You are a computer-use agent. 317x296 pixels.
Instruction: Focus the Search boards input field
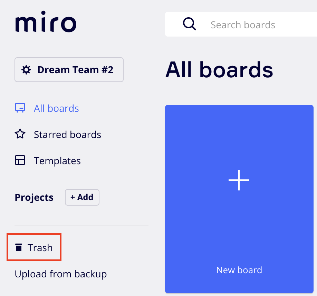click(256, 25)
